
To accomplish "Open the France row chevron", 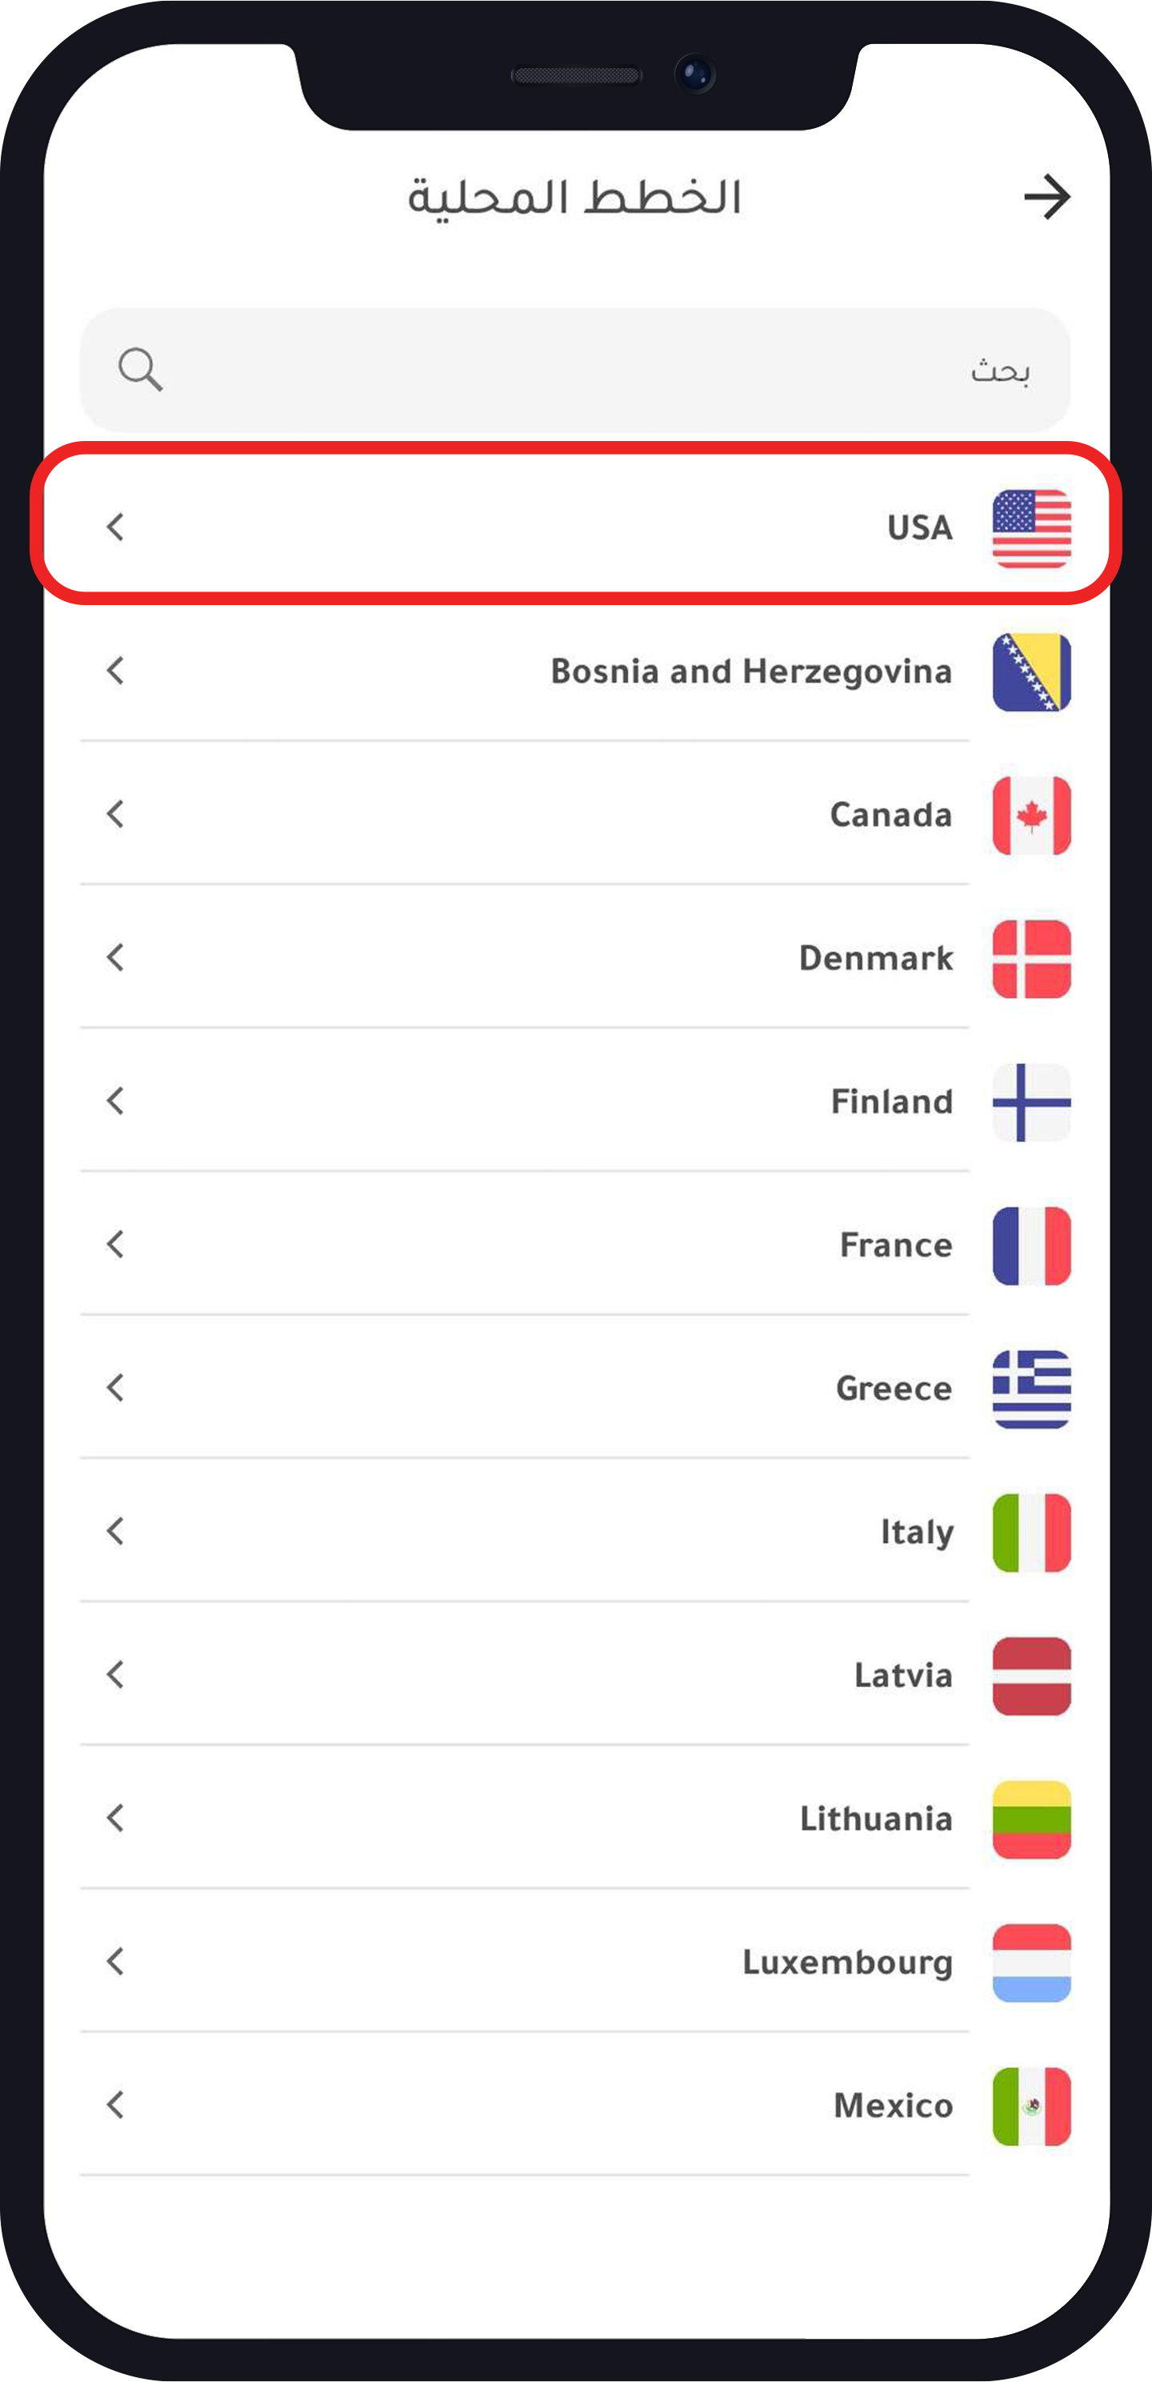I will 115,1245.
